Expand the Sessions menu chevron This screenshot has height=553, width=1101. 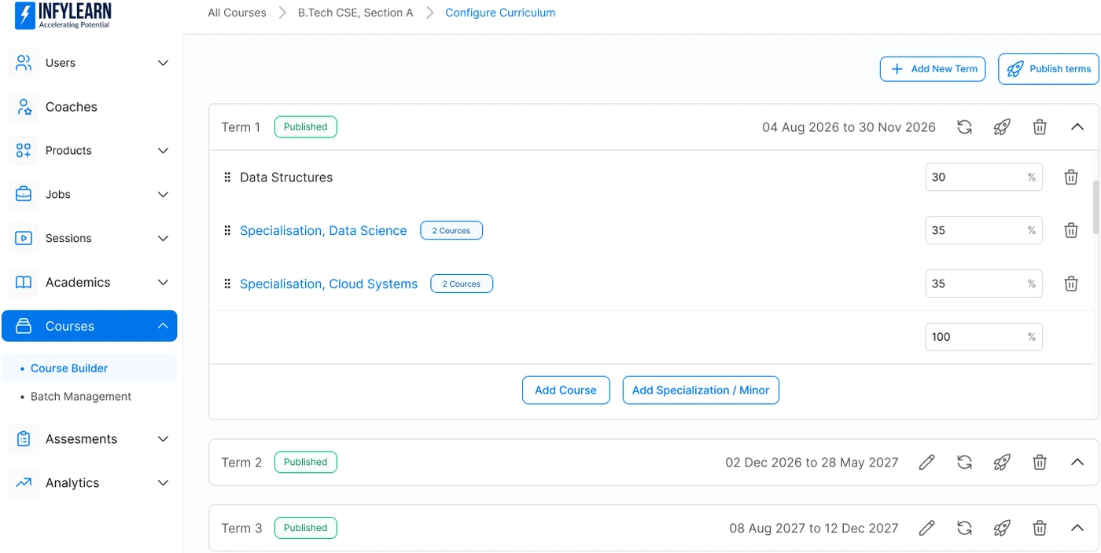pyautogui.click(x=163, y=239)
